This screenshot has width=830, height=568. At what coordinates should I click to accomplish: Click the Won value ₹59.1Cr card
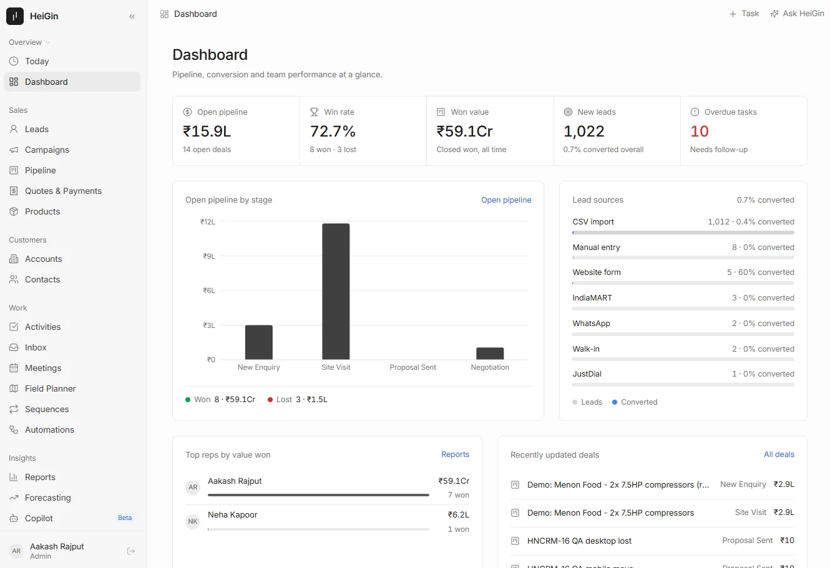[x=490, y=131]
